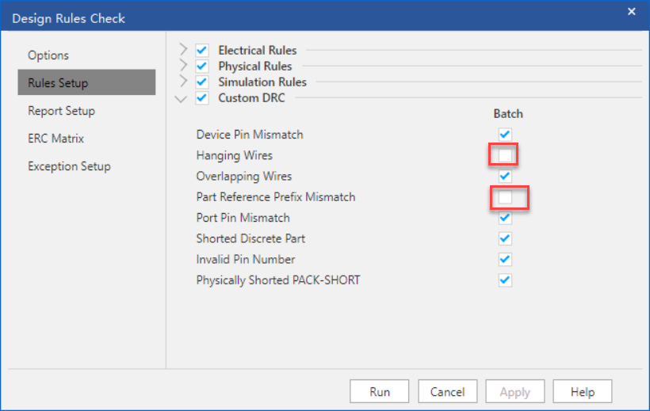Close the Design Rules Check dialog
Image resolution: width=650 pixels, height=411 pixels.
(632, 11)
